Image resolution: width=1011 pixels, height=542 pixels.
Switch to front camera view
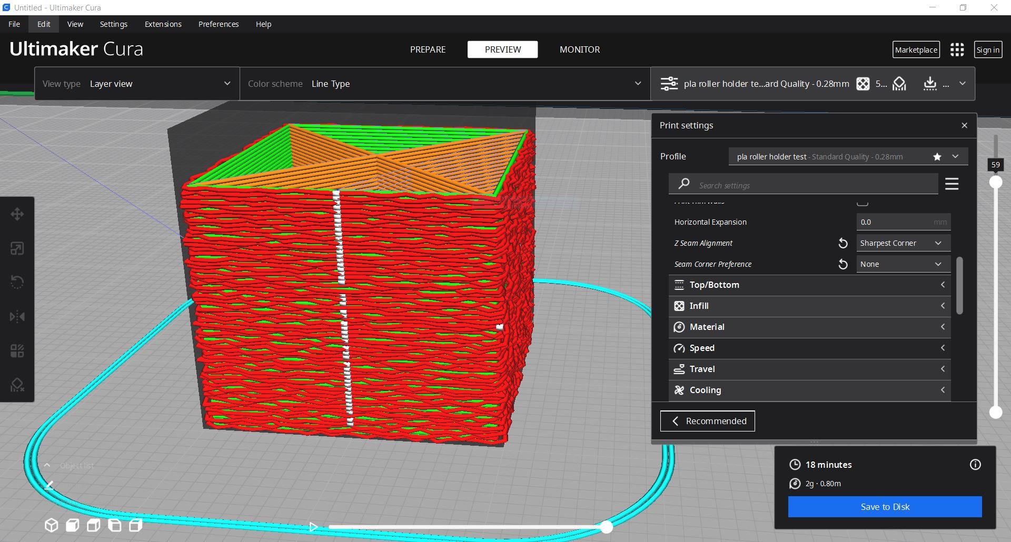coord(72,525)
